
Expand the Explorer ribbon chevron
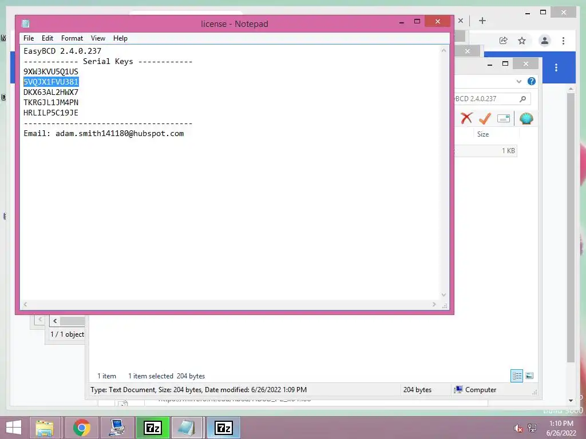[x=518, y=81]
